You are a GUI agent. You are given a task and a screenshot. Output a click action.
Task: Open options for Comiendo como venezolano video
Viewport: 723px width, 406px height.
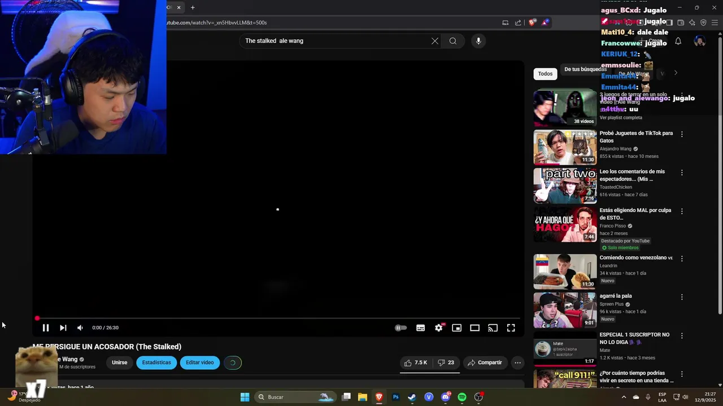click(682, 258)
